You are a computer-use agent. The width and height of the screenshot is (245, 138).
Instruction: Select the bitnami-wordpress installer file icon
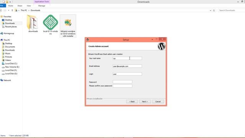[x=68, y=23]
